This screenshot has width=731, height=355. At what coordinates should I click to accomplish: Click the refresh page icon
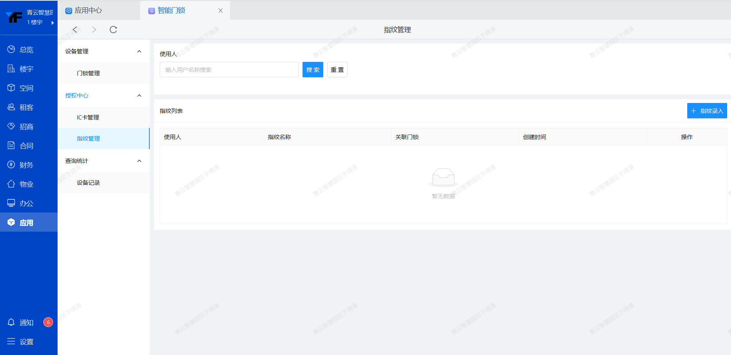[113, 30]
